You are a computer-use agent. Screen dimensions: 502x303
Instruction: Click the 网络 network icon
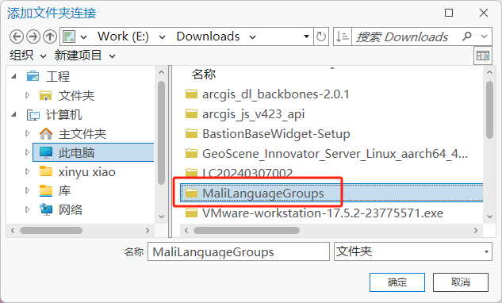[x=46, y=209]
